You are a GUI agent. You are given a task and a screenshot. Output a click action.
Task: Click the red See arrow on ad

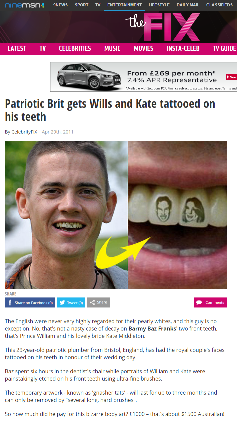tap(231, 77)
